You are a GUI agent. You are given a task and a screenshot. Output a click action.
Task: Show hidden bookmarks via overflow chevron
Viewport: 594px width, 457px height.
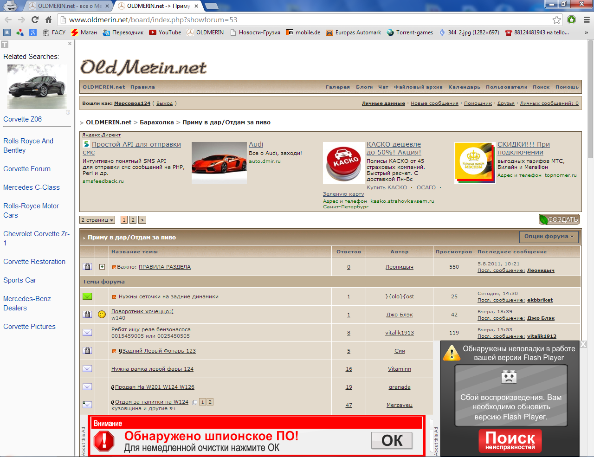(x=586, y=32)
